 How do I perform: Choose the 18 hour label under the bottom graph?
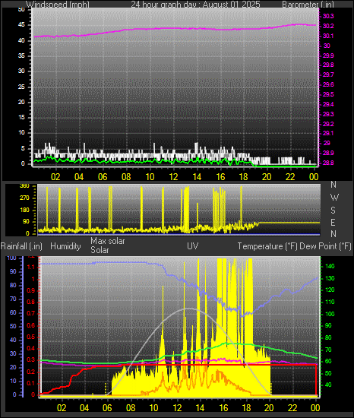tap(246, 408)
